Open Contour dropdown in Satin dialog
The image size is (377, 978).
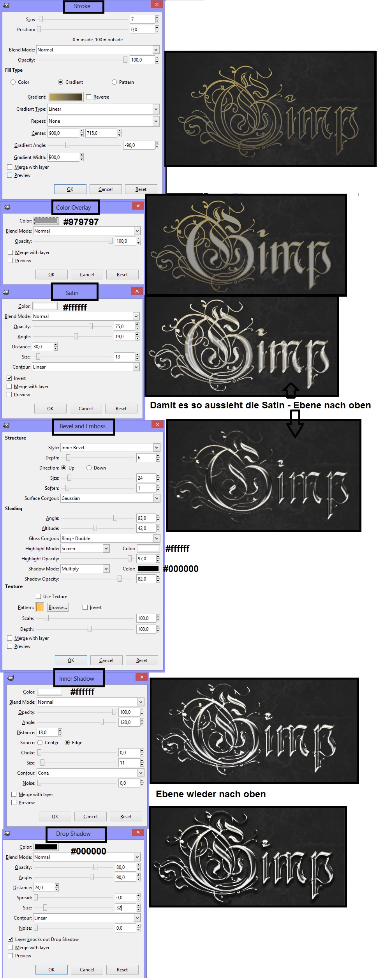[86, 367]
